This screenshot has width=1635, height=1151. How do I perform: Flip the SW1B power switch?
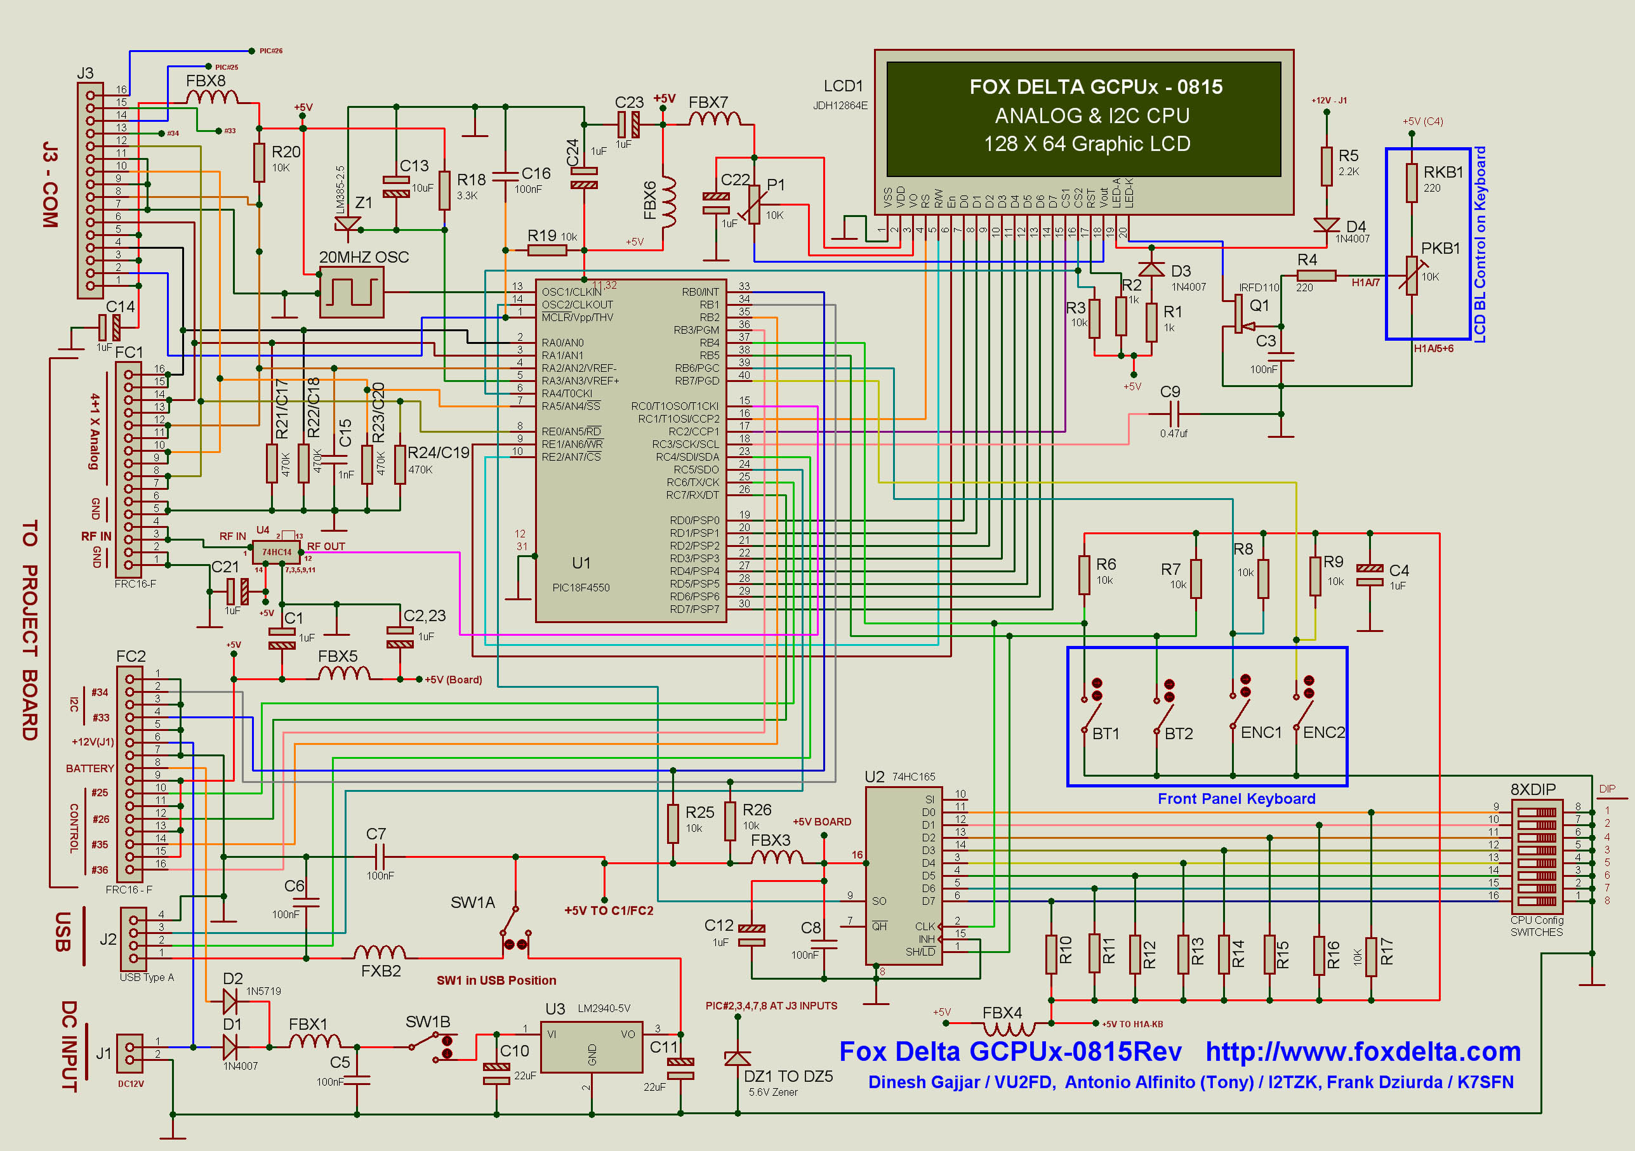(x=432, y=1046)
